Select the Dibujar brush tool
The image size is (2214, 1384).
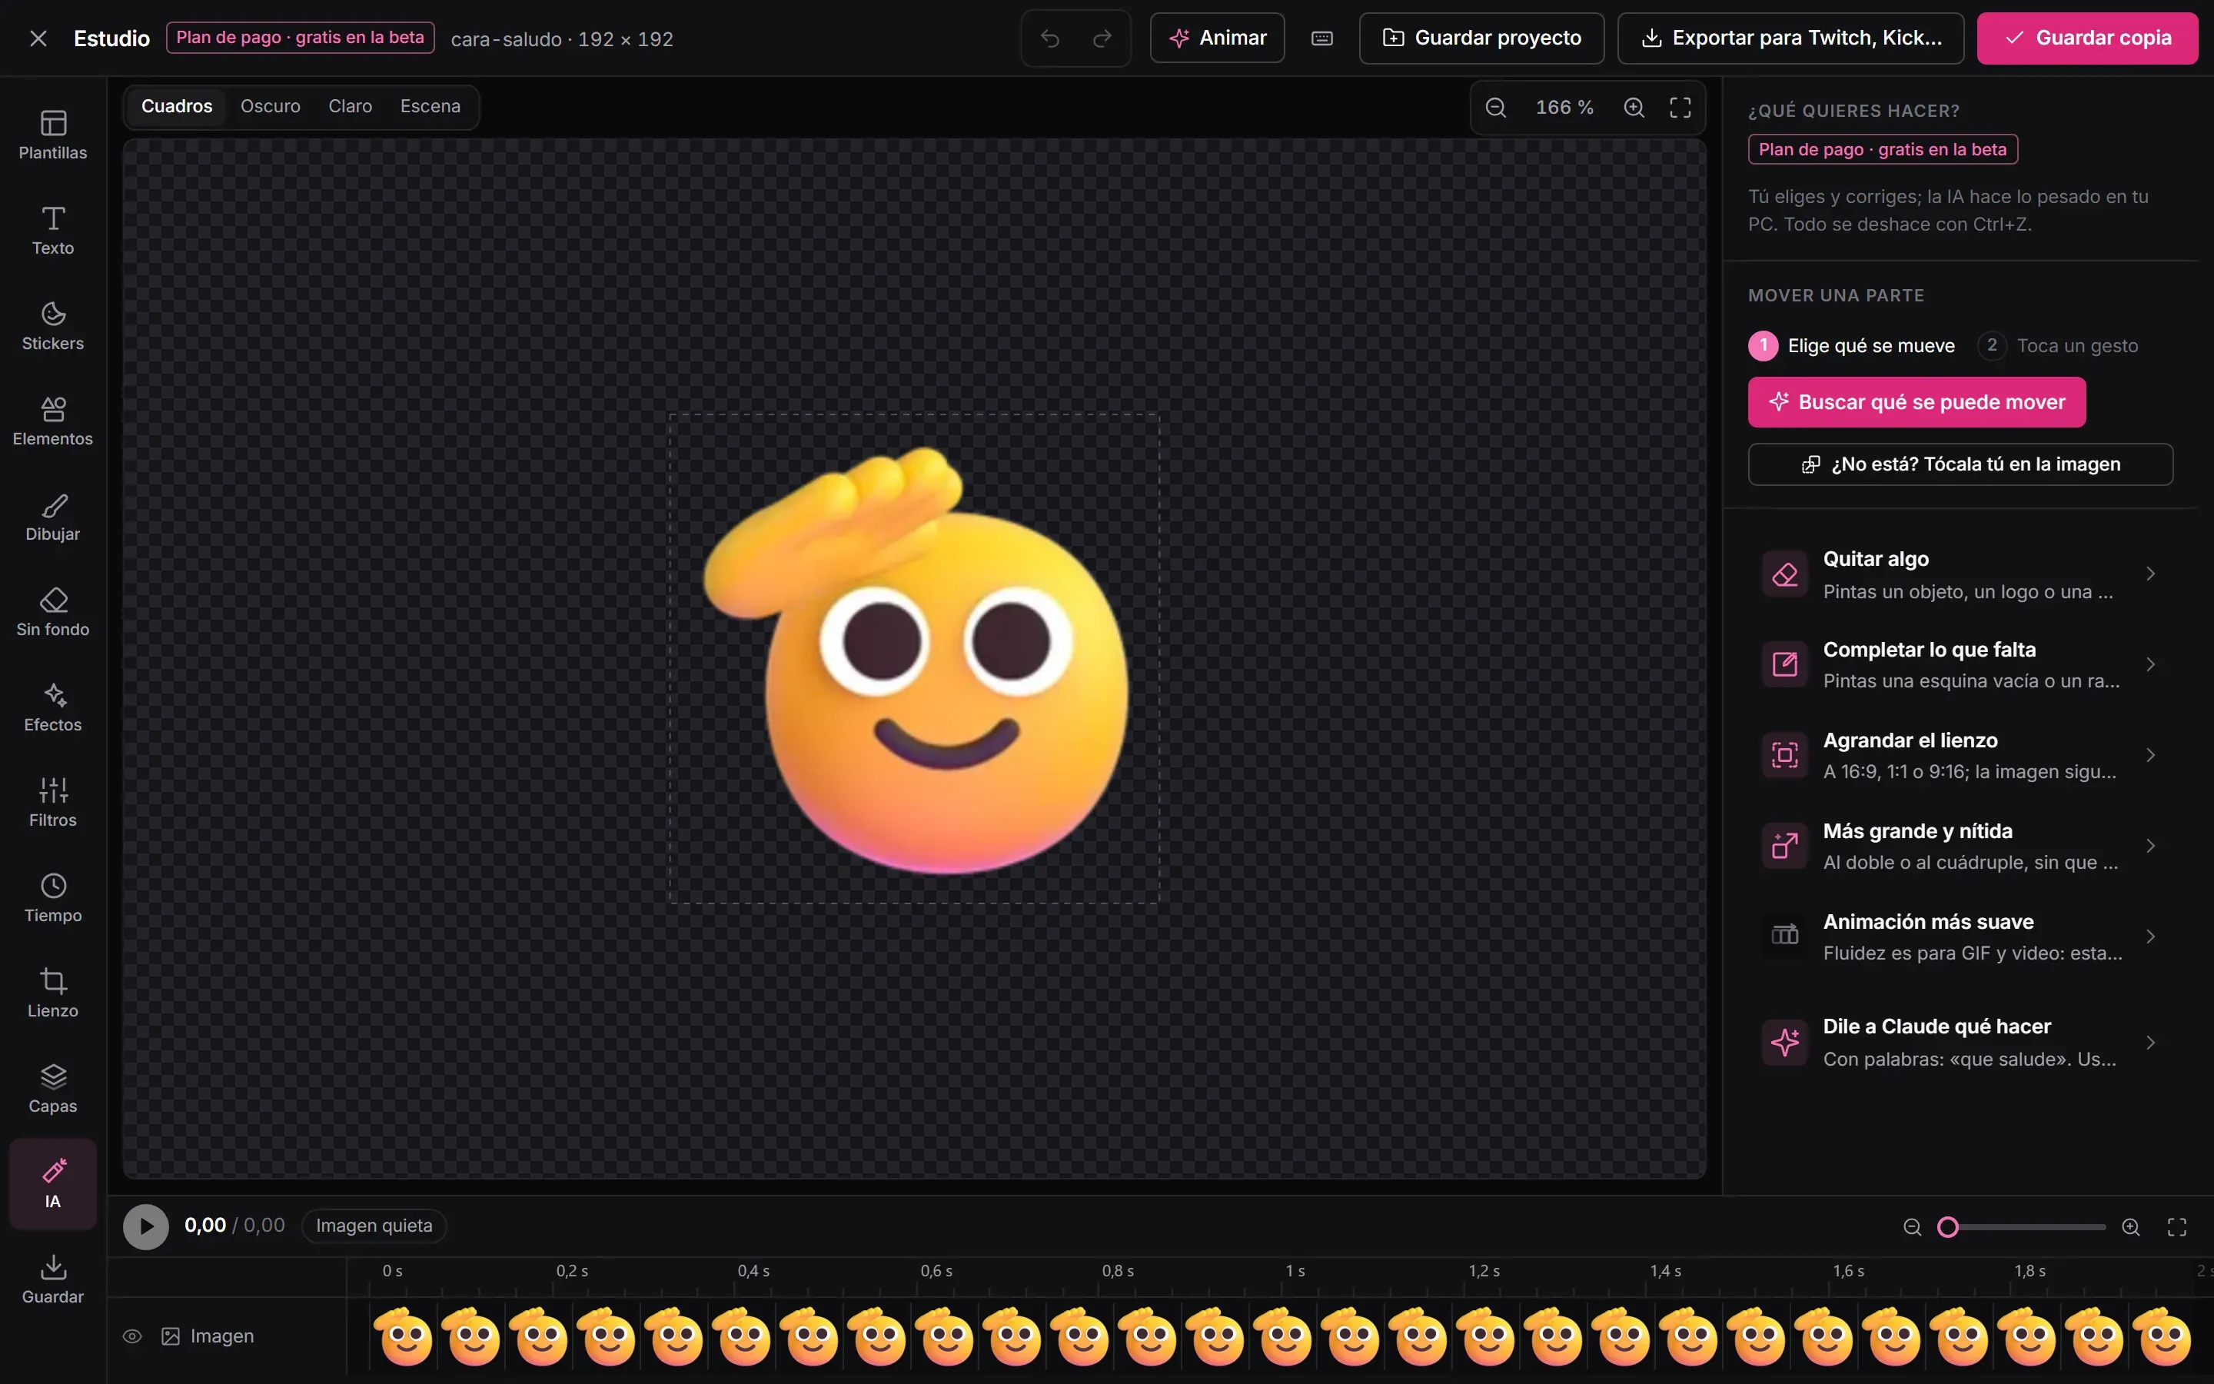53,516
